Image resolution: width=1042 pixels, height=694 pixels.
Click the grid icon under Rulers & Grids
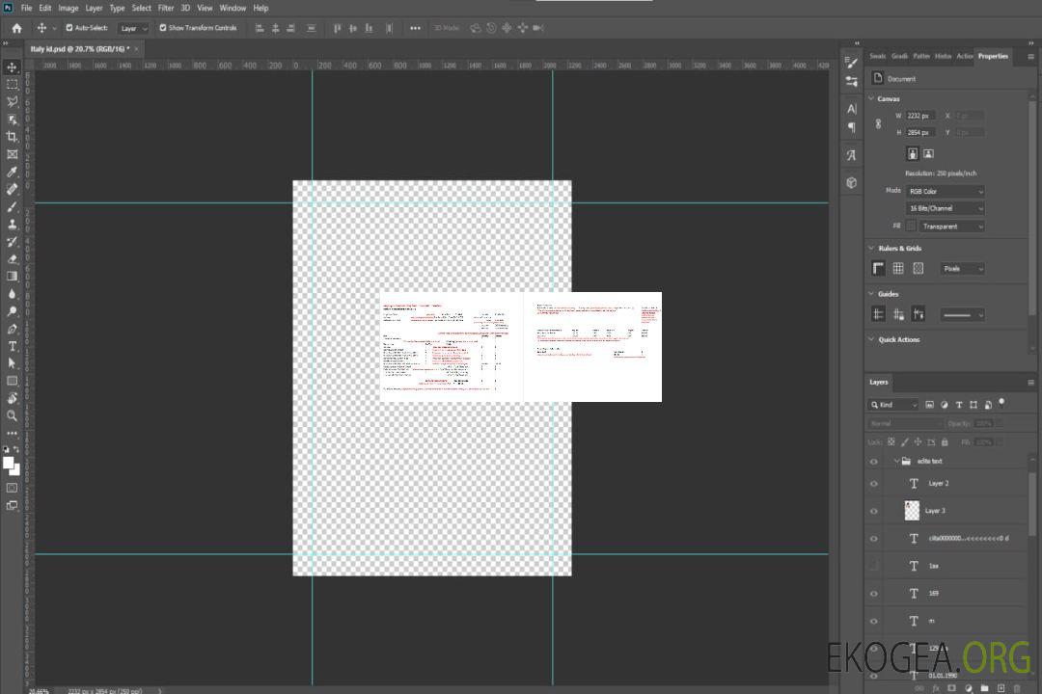pos(898,269)
